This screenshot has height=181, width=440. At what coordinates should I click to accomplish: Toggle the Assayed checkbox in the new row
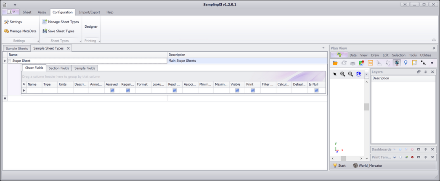[112, 90]
